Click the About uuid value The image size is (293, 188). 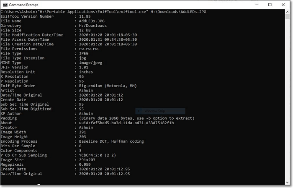click(126, 123)
